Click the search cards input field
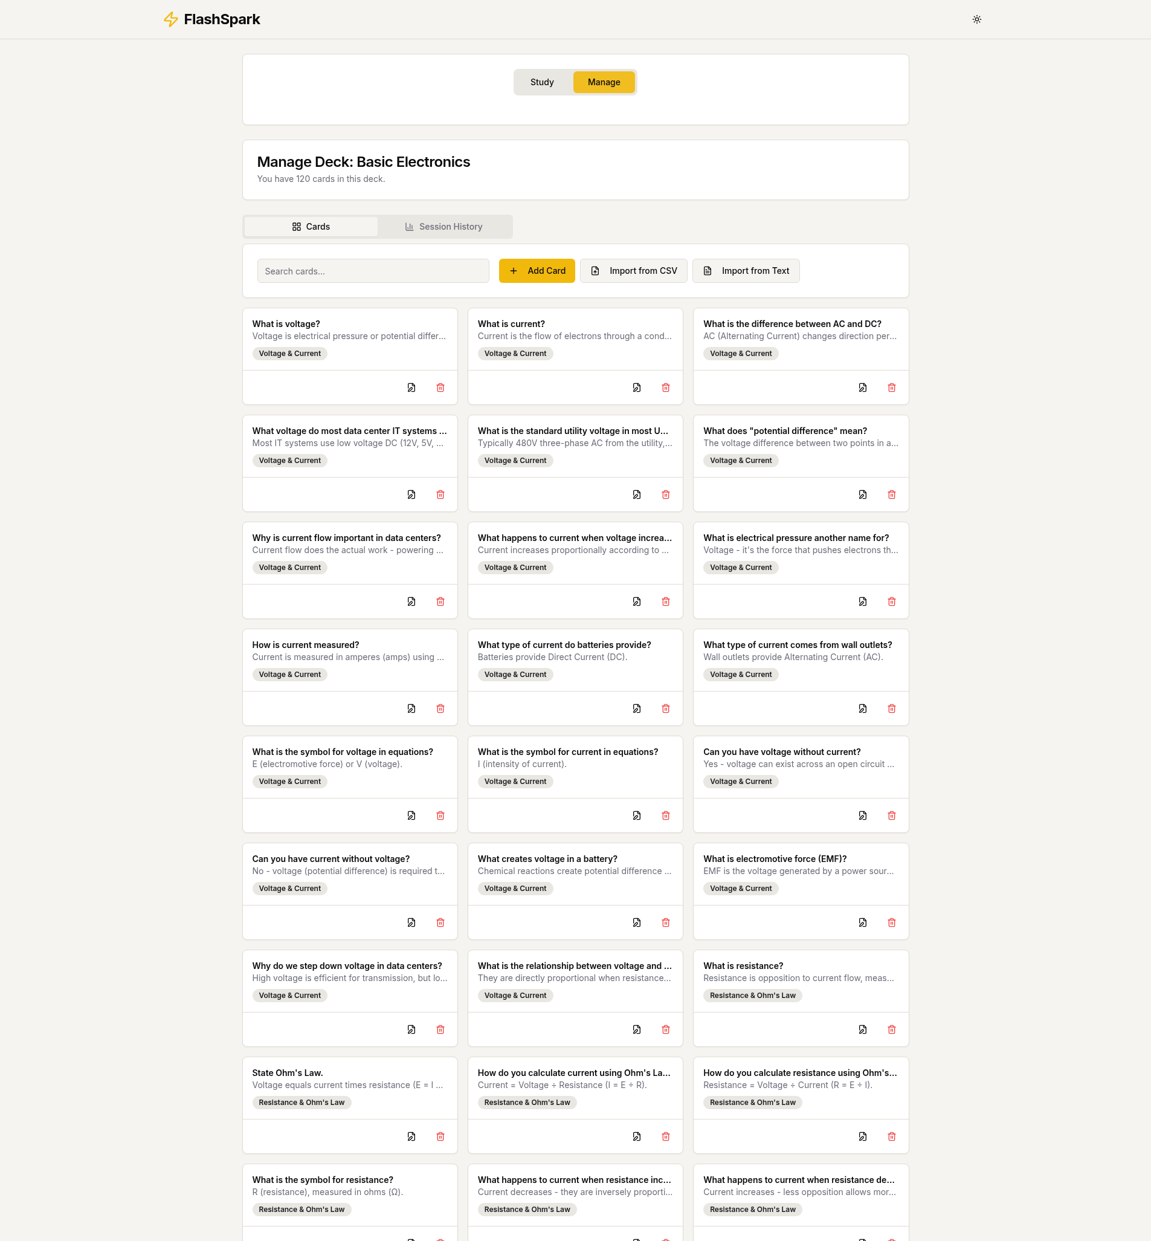This screenshot has width=1151, height=1241. pos(372,270)
